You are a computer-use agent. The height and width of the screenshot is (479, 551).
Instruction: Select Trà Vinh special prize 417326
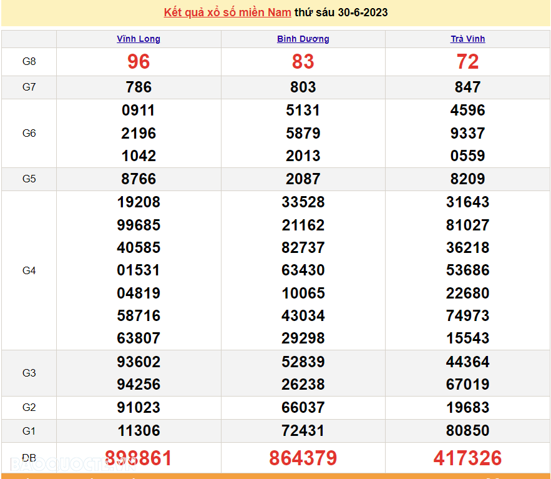(468, 458)
